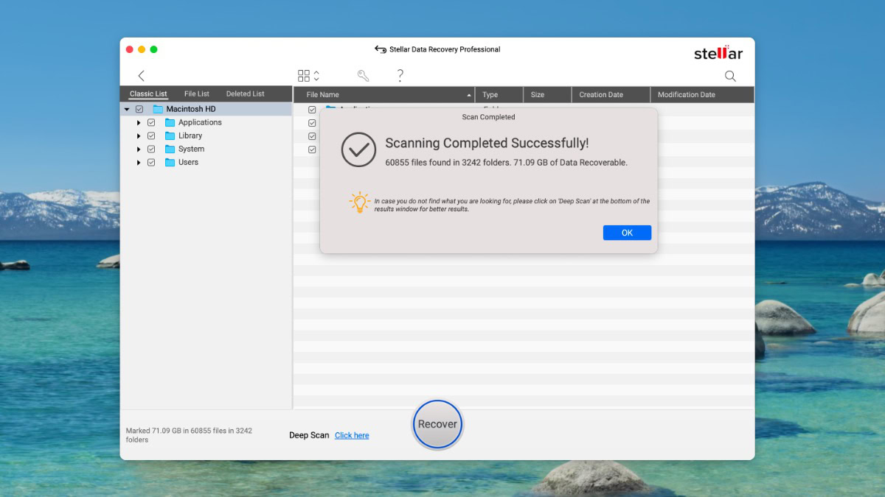
Task: Uncheck the Macintosh HD checkbox
Action: [x=139, y=109]
